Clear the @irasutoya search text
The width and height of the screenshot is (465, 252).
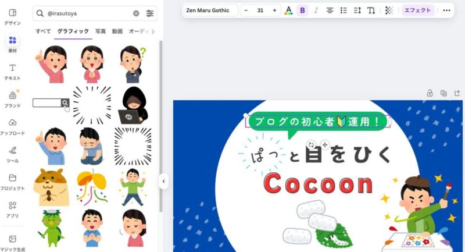coord(136,13)
